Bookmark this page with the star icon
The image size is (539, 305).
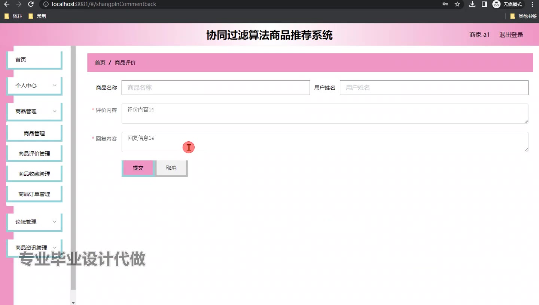tap(457, 4)
